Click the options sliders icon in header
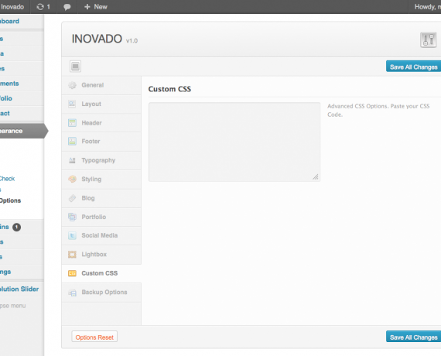The image size is (441, 356). (428, 39)
